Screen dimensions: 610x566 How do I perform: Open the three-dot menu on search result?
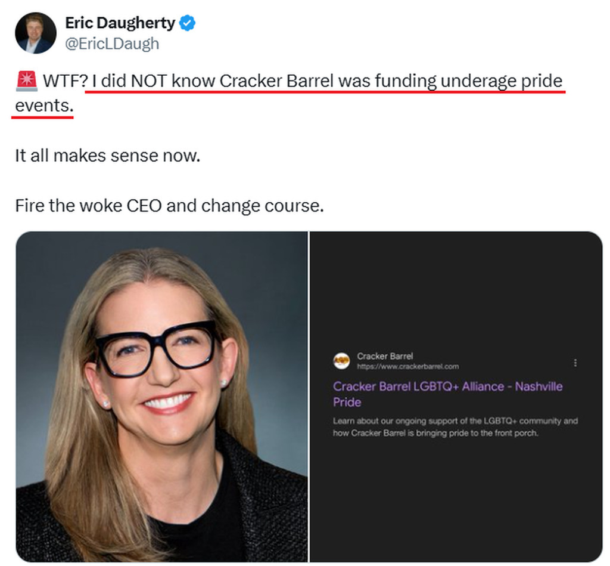coord(575,363)
